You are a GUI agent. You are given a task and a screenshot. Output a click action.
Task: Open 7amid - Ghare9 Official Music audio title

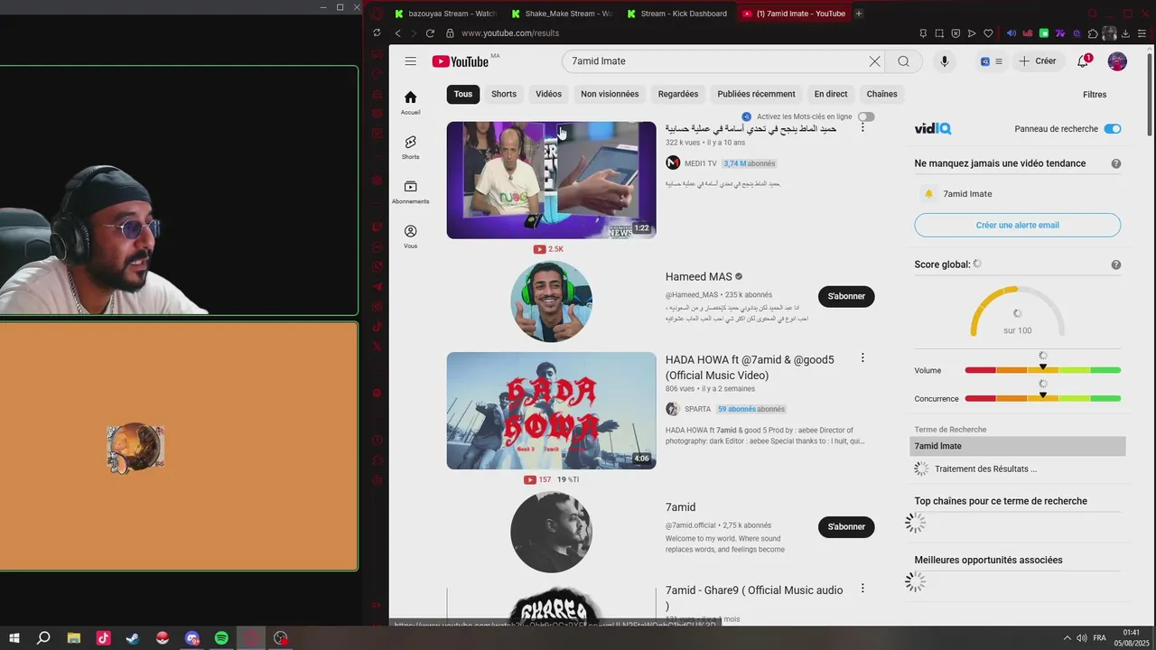tap(754, 597)
